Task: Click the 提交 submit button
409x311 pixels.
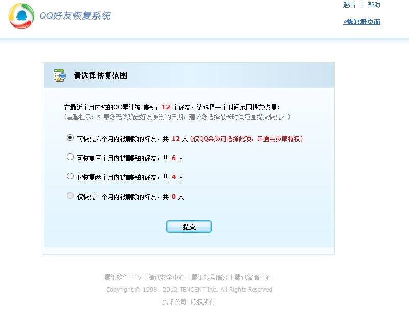Action: click(189, 226)
